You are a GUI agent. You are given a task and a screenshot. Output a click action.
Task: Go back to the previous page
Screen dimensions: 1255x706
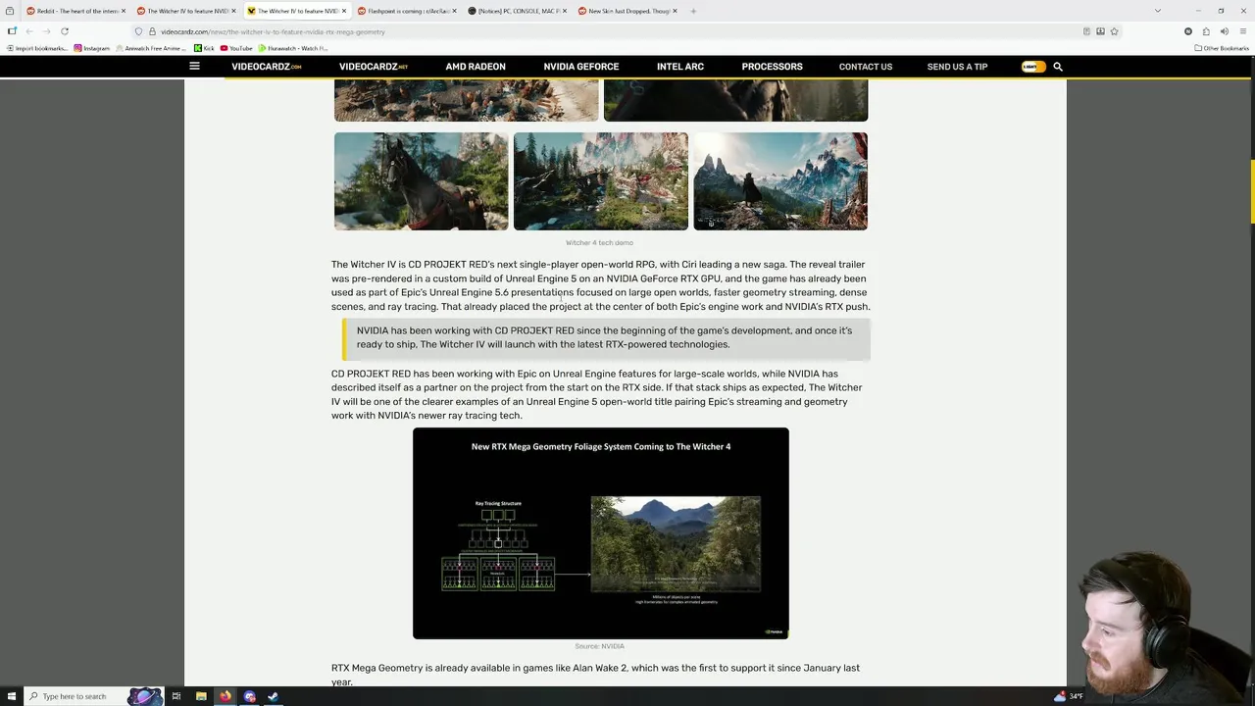tap(29, 31)
